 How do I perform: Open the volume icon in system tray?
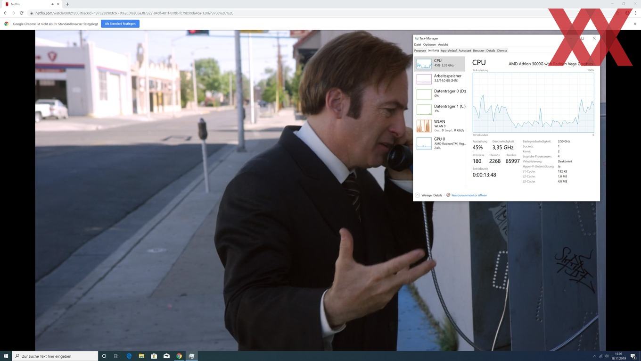pos(607,356)
